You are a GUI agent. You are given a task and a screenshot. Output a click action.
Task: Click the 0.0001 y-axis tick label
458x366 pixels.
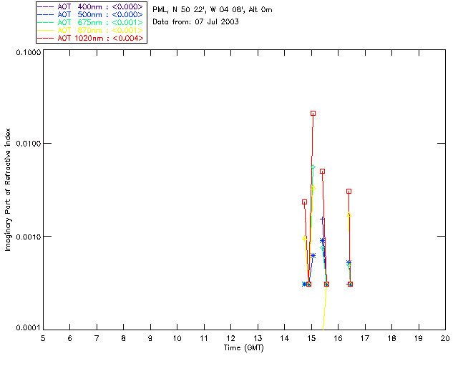pos(28,328)
